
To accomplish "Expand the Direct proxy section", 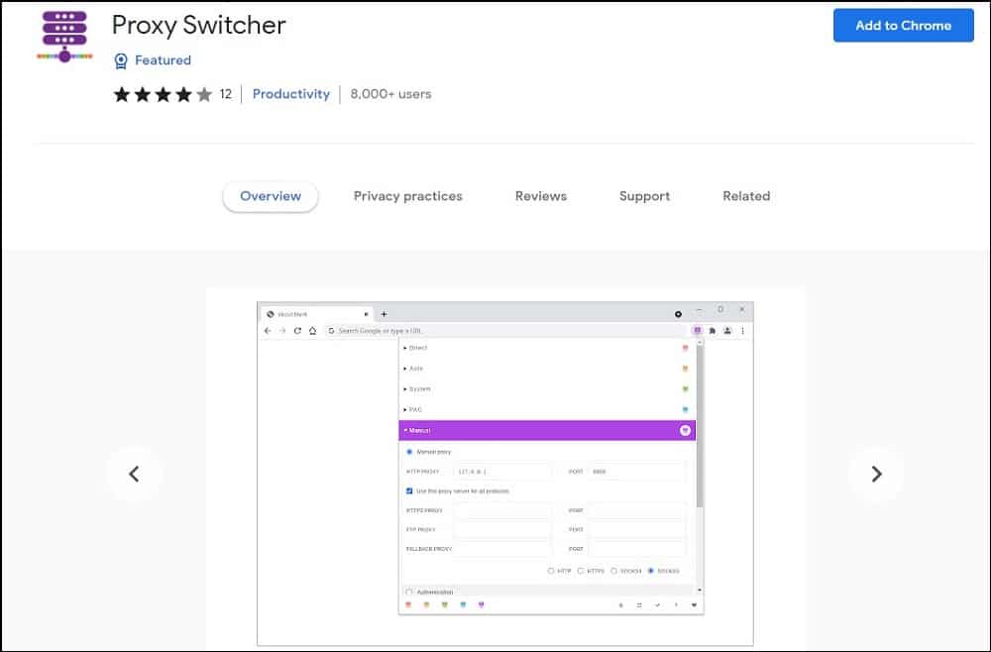I will coord(547,348).
